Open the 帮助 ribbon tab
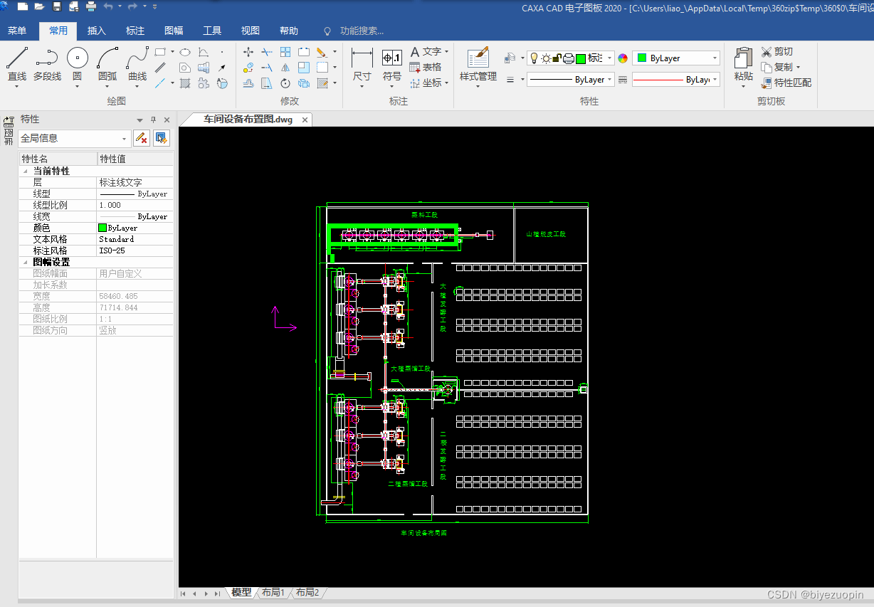The height and width of the screenshot is (607, 874). [x=289, y=31]
